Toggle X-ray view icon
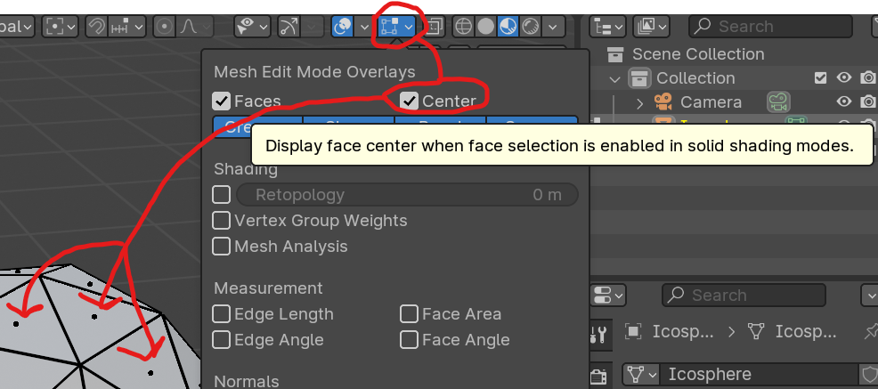 [x=435, y=27]
